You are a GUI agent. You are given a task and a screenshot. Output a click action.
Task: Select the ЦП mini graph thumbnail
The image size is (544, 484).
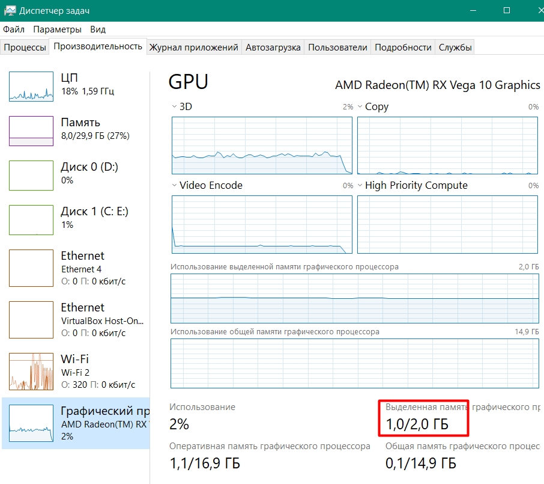click(x=31, y=85)
